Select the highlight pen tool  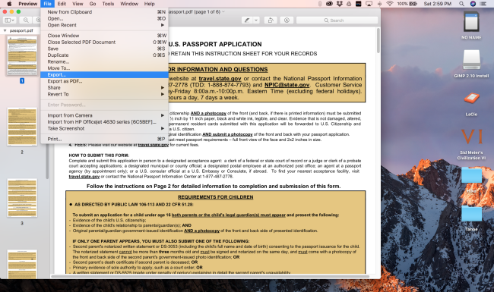pyautogui.click(x=247, y=20)
